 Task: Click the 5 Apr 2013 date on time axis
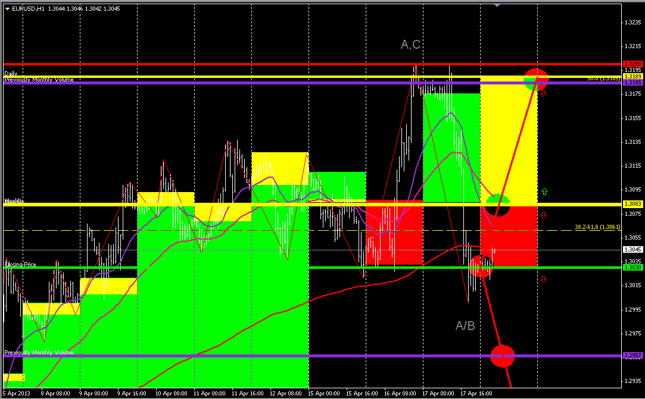pos(17,394)
